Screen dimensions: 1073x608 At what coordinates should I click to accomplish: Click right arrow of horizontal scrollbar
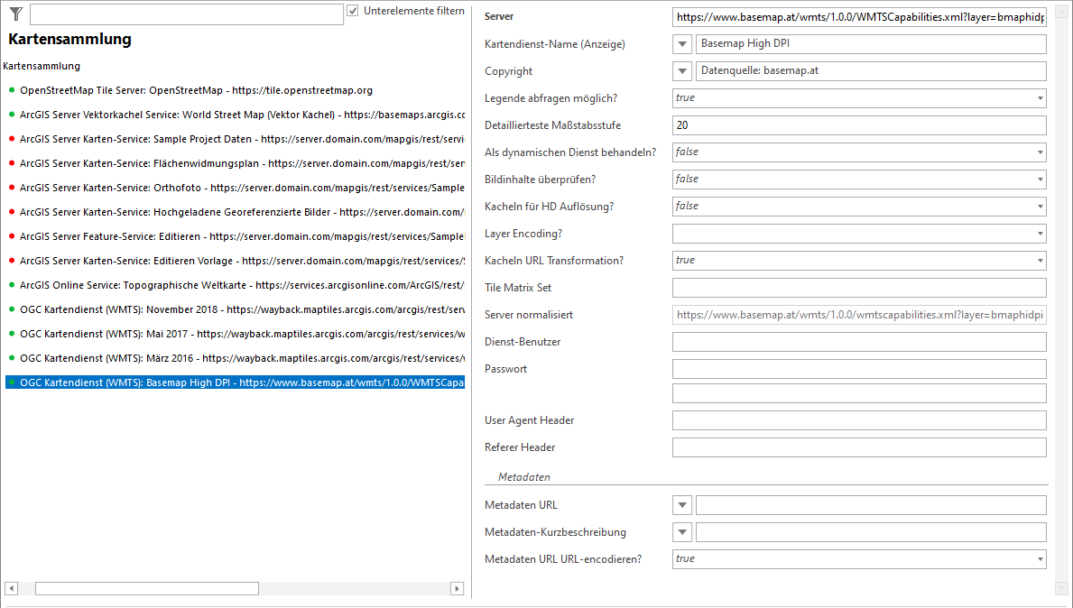pos(458,589)
